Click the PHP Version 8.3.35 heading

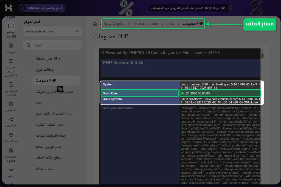[123, 63]
